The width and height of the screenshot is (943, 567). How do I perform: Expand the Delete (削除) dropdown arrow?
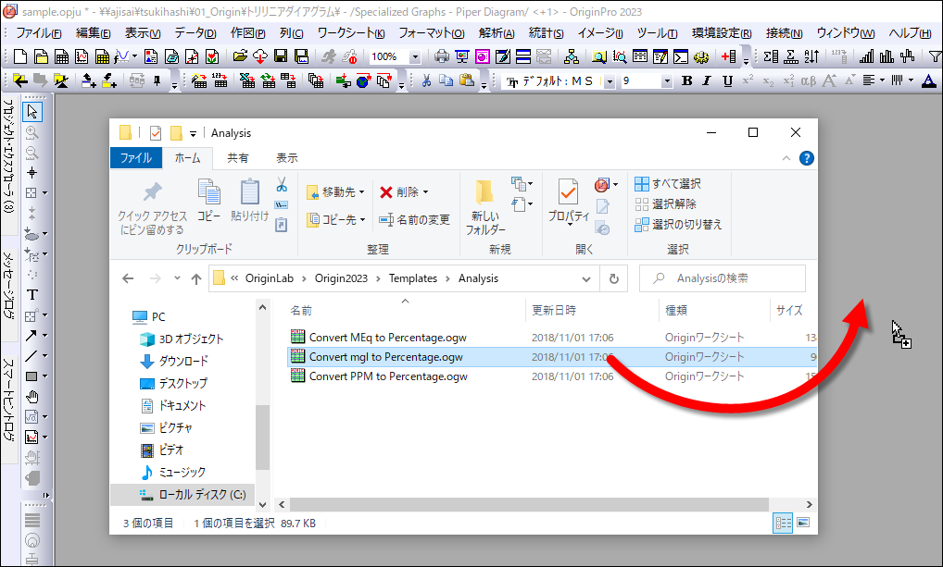point(426,192)
